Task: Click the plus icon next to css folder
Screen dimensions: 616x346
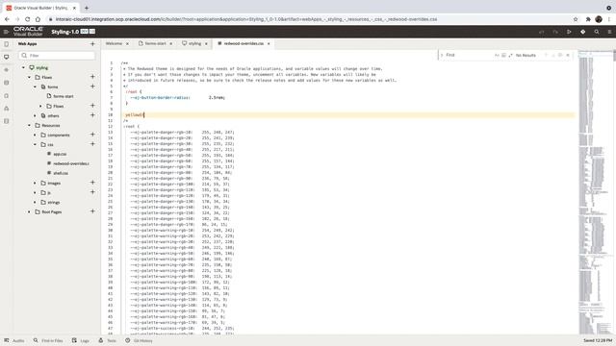Action: (x=92, y=144)
